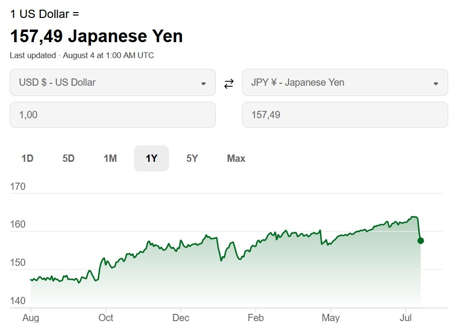Click the 1,00 dollar amount field
The image size is (455, 325).
coord(113,115)
